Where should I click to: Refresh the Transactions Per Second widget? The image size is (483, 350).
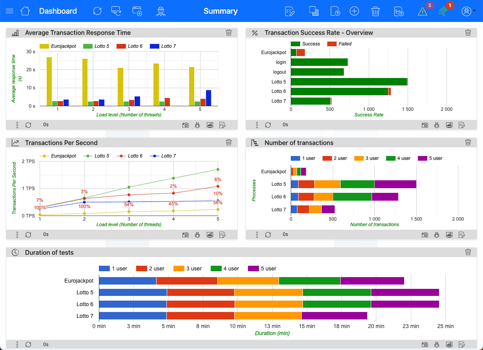point(28,235)
